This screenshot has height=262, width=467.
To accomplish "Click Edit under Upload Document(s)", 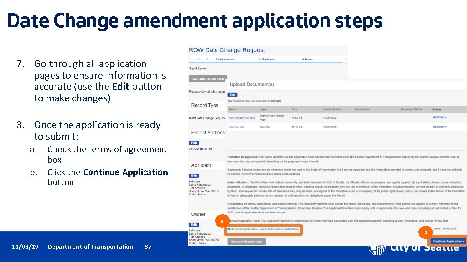I will coord(233,95).
